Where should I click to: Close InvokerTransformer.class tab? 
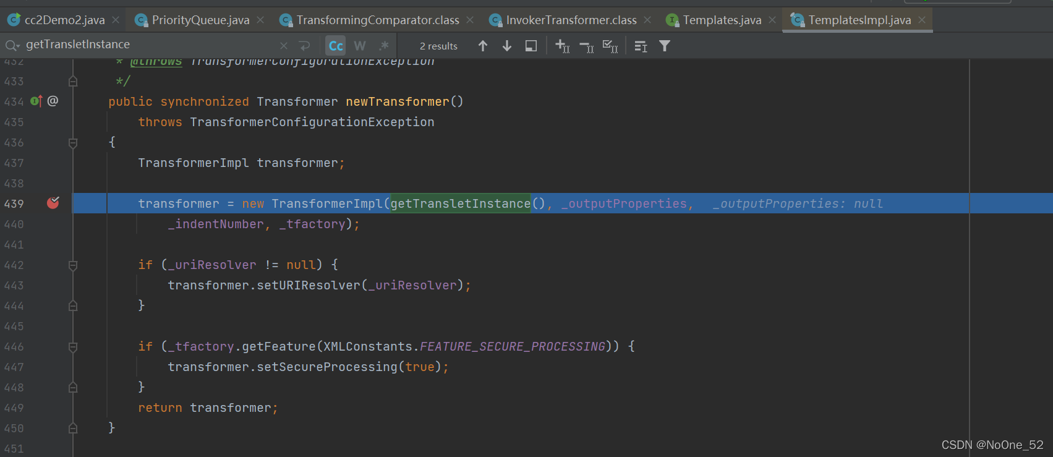(647, 20)
